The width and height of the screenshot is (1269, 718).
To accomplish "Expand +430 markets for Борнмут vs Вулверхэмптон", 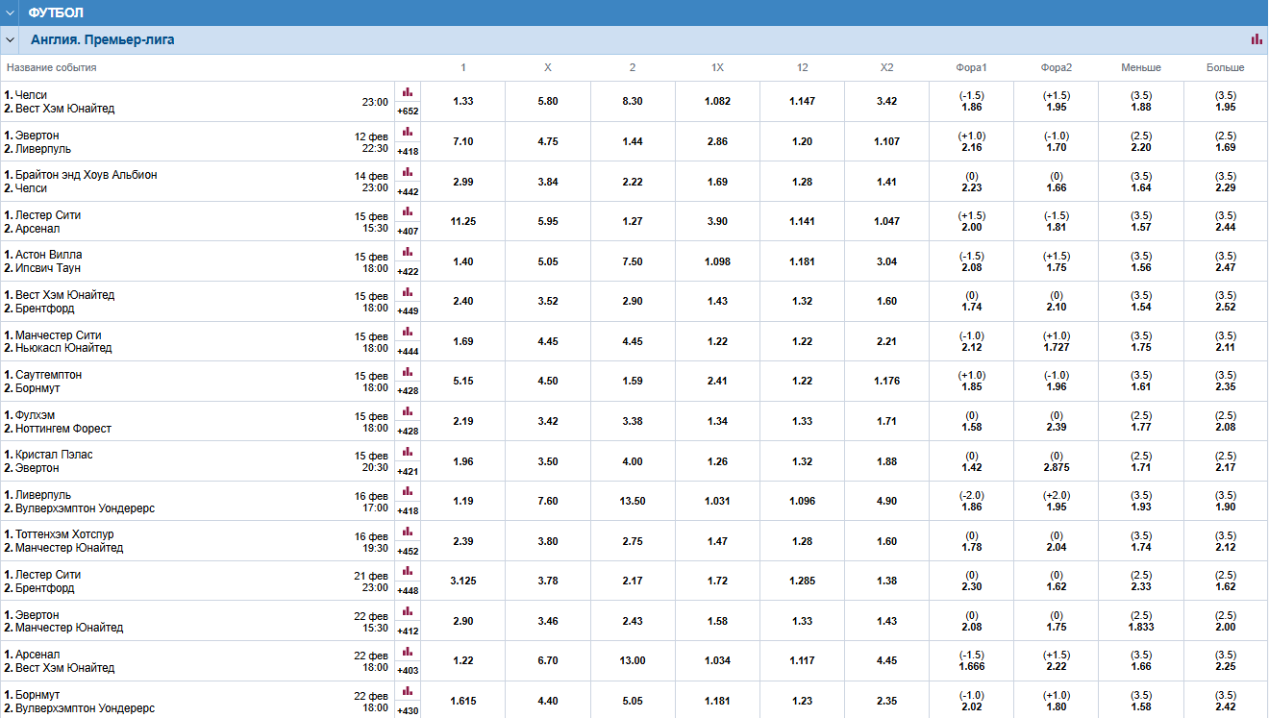I will (x=408, y=711).
